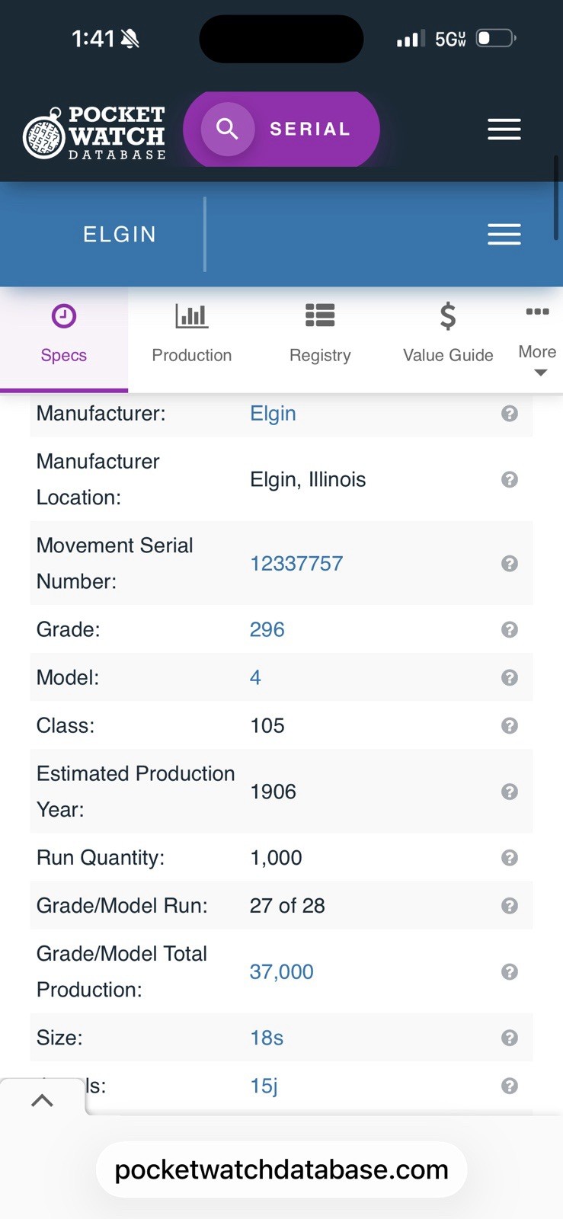563x1219 pixels.
Task: Switch to the Production tab
Action: click(x=191, y=335)
